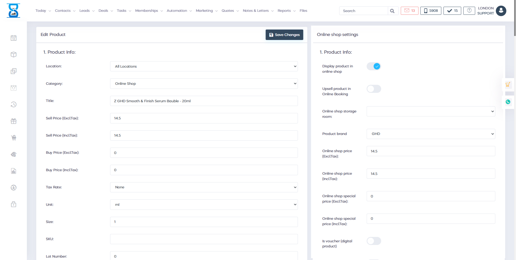Open the history clock sidebar icon
Viewport: 516px width, 260px height.
tap(13, 105)
